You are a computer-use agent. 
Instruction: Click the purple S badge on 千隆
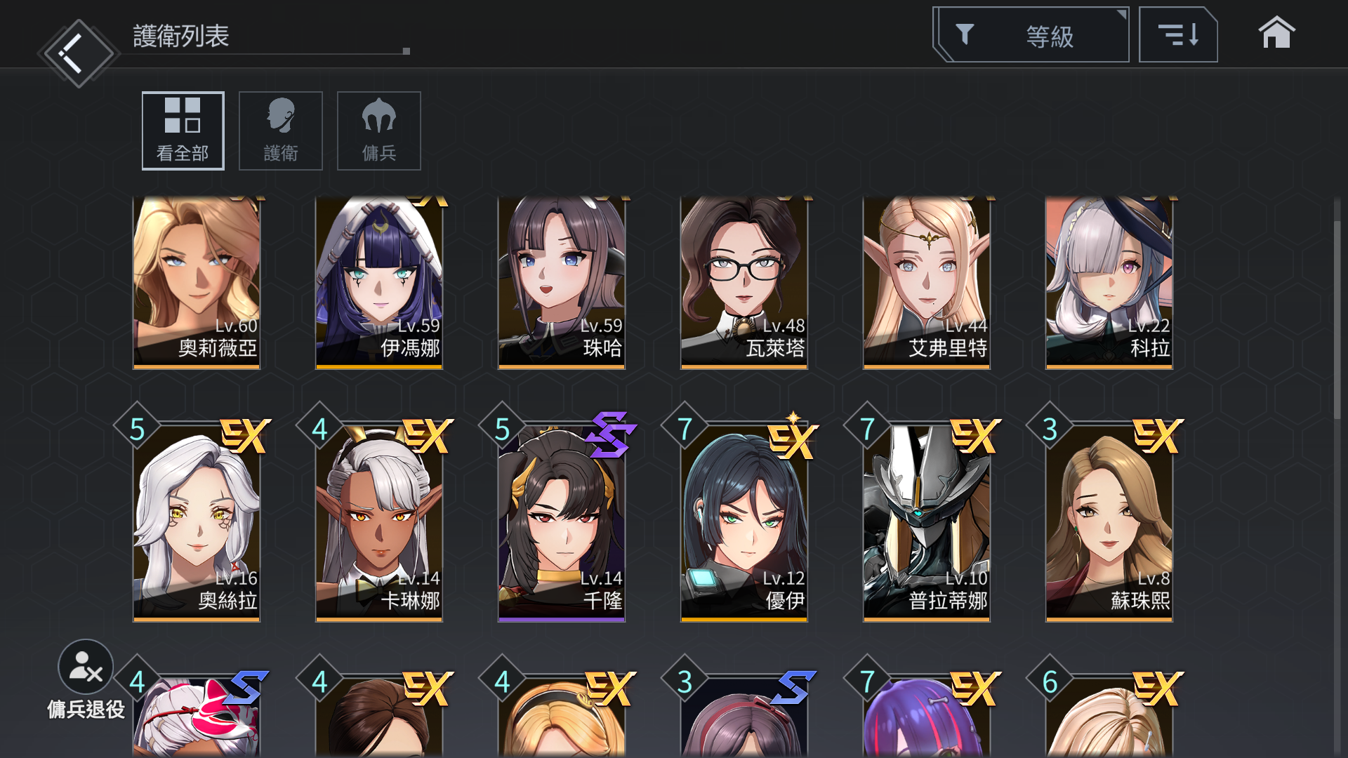[609, 434]
